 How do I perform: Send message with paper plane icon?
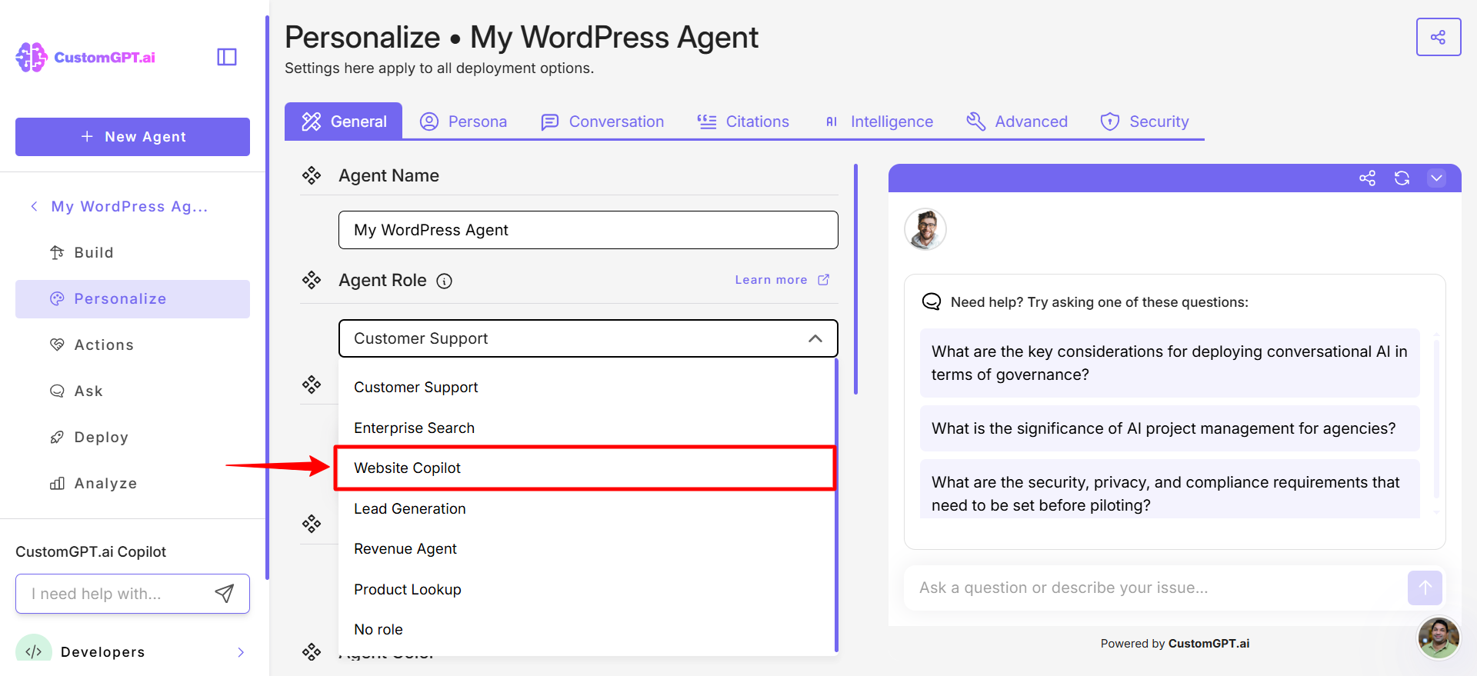pyautogui.click(x=224, y=593)
